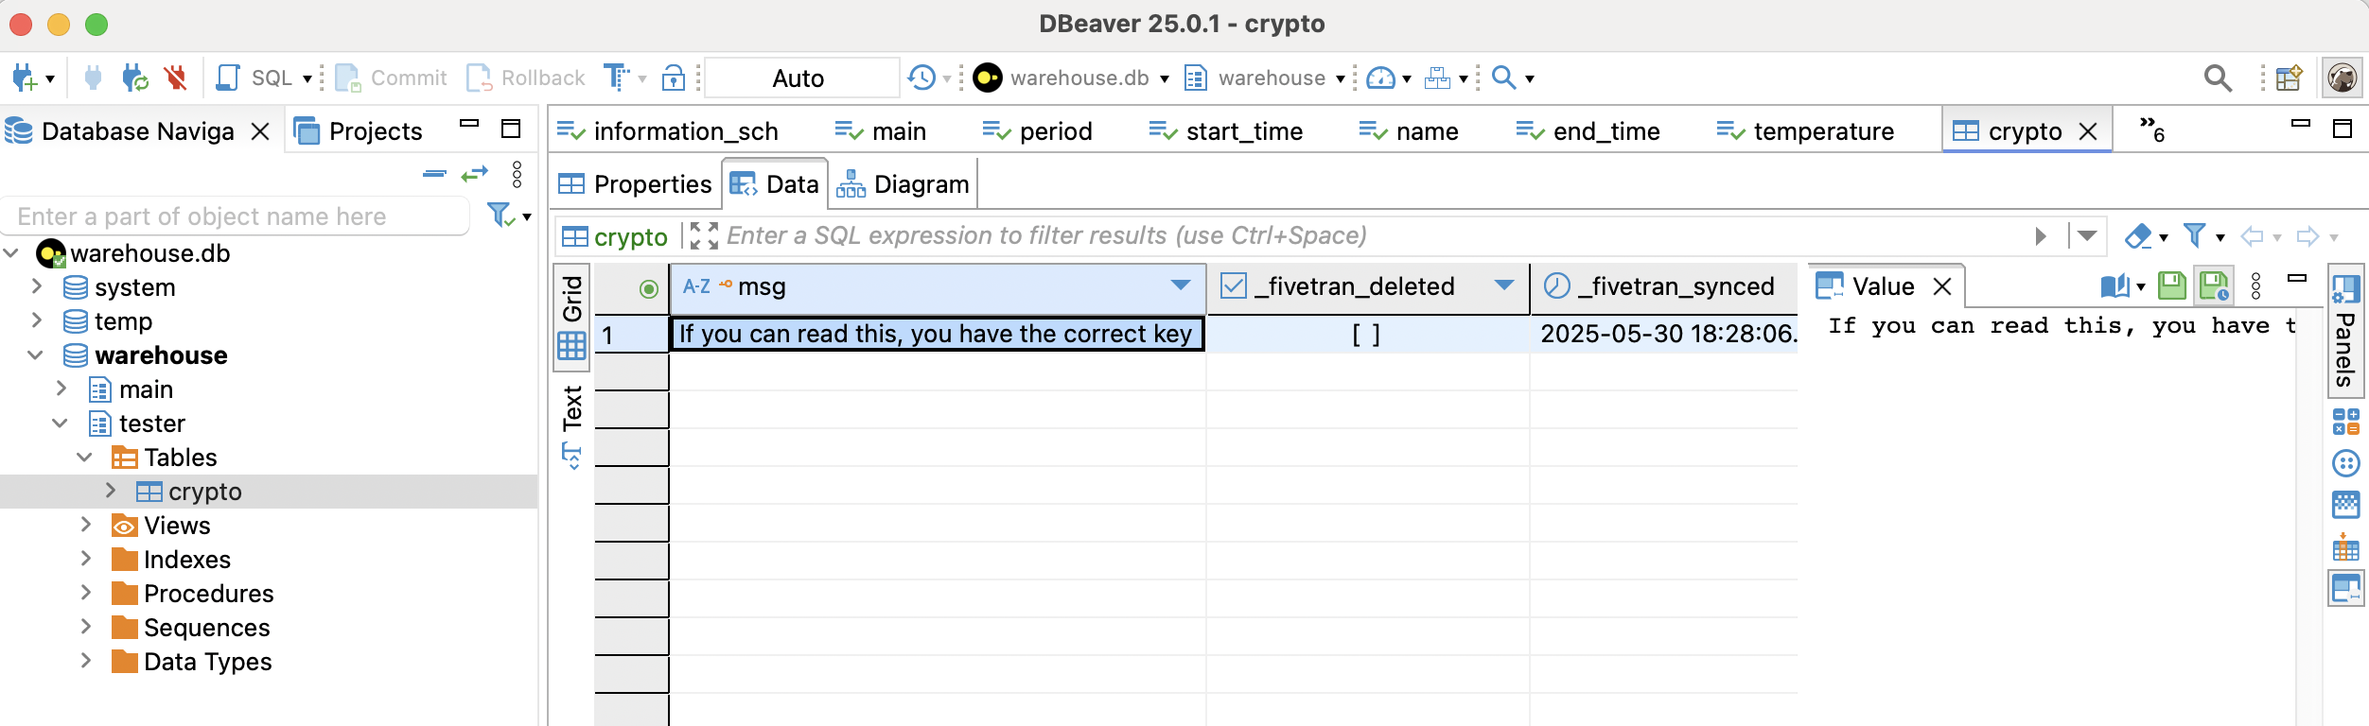Click Save value green disk icon
The image size is (2369, 726).
(2172, 285)
